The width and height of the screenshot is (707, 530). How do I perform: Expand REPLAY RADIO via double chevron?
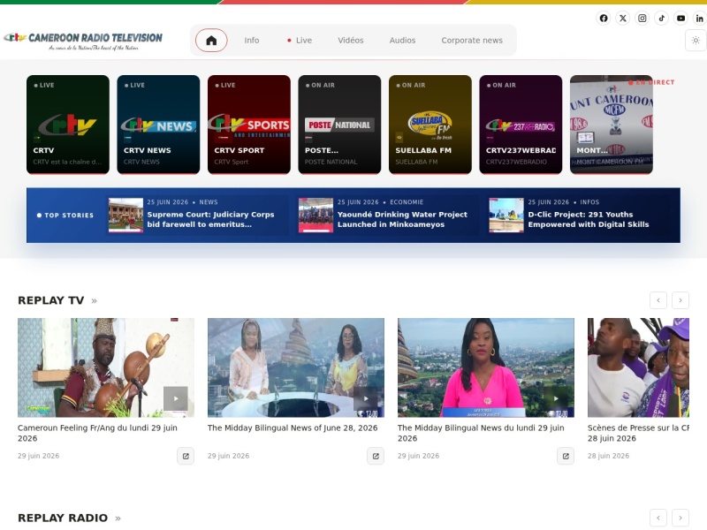click(x=118, y=519)
